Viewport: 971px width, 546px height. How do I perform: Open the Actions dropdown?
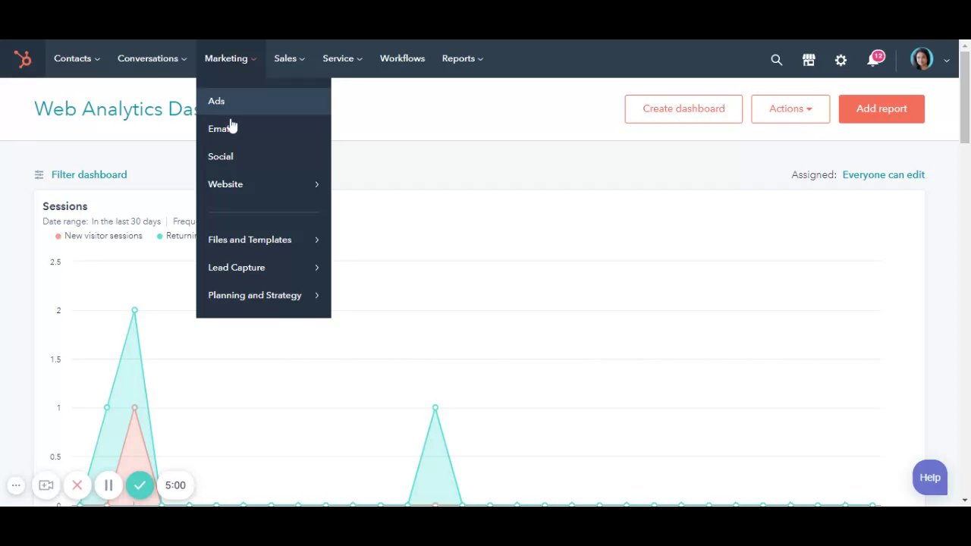point(790,108)
